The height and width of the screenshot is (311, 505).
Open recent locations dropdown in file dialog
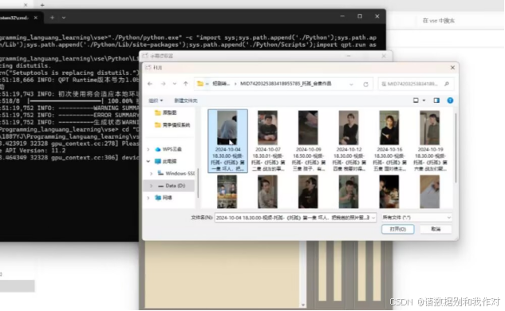click(x=174, y=84)
